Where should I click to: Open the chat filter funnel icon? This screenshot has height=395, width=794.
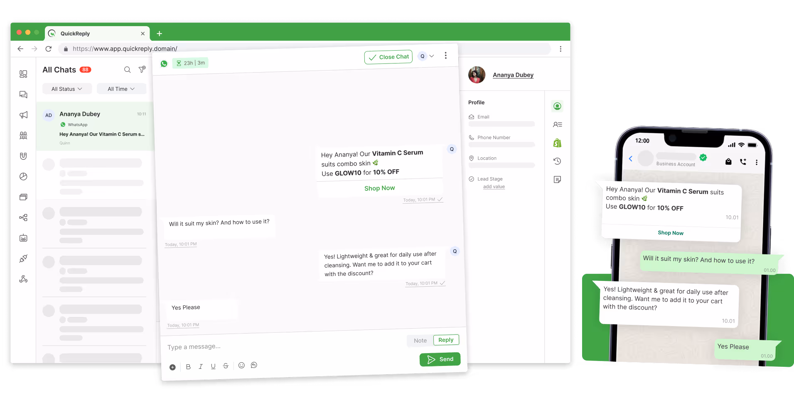point(142,69)
